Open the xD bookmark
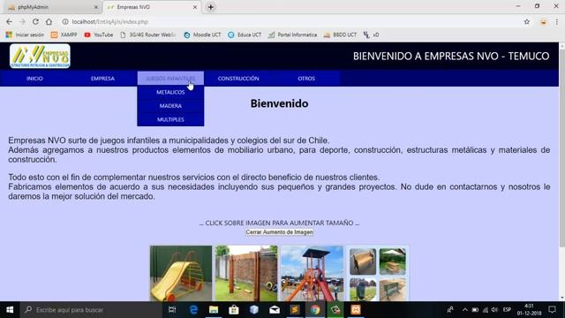 (371, 34)
